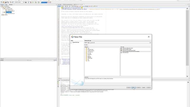Image resolution: width=190 pixels, height=107 pixels.
Task: Choose HibernateUtil.java file type
Action: point(125,53)
